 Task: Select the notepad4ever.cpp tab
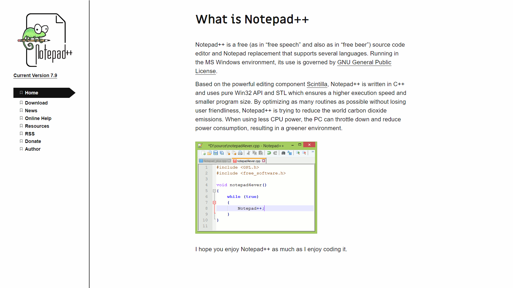click(248, 161)
